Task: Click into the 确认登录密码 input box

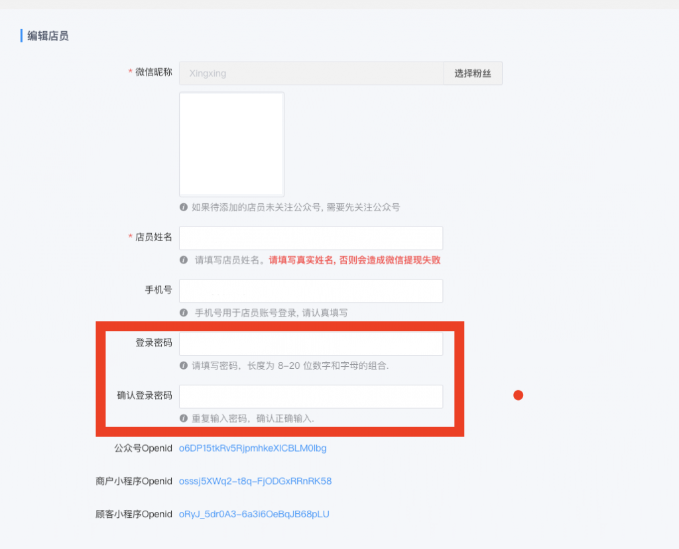Action: click(x=310, y=397)
